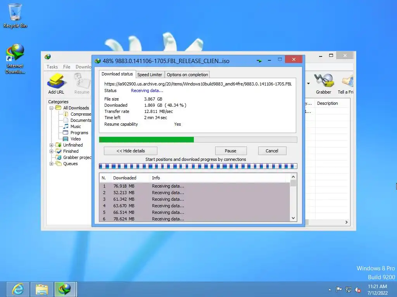The image size is (397, 297).
Task: Open the toolbar dropdown arrow left of Grabber
Action: (x=308, y=84)
